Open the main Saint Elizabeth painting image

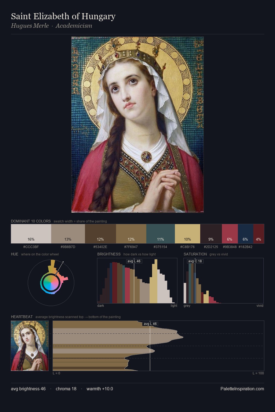pos(137,125)
